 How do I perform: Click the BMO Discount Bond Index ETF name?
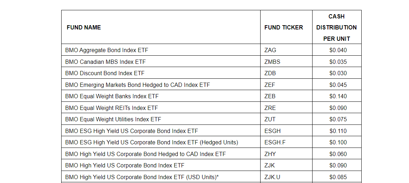(x=105, y=73)
